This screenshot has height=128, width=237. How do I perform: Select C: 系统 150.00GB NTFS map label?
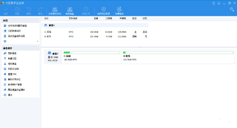[x=70, y=58]
